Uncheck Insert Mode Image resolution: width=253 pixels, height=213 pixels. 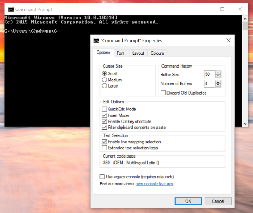pyautogui.click(x=104, y=115)
